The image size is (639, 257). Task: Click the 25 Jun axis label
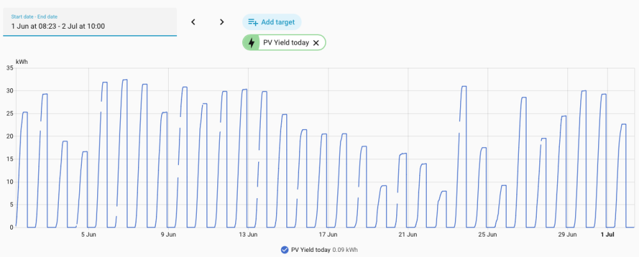[x=488, y=235]
